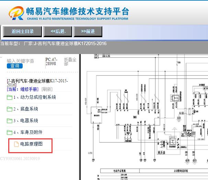This screenshot has width=208, height=180.
Task: Open the folder icon for 车身及附件
Action: pyautogui.click(x=10, y=133)
